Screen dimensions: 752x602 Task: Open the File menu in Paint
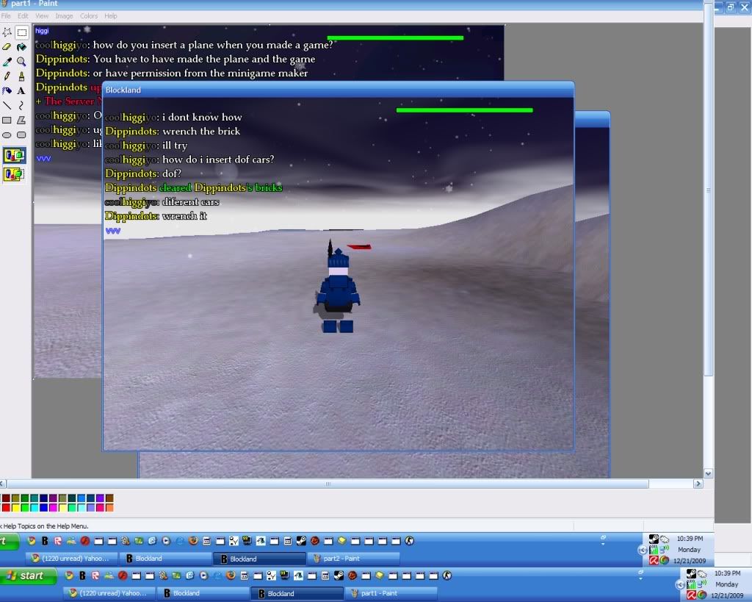[x=6, y=16]
